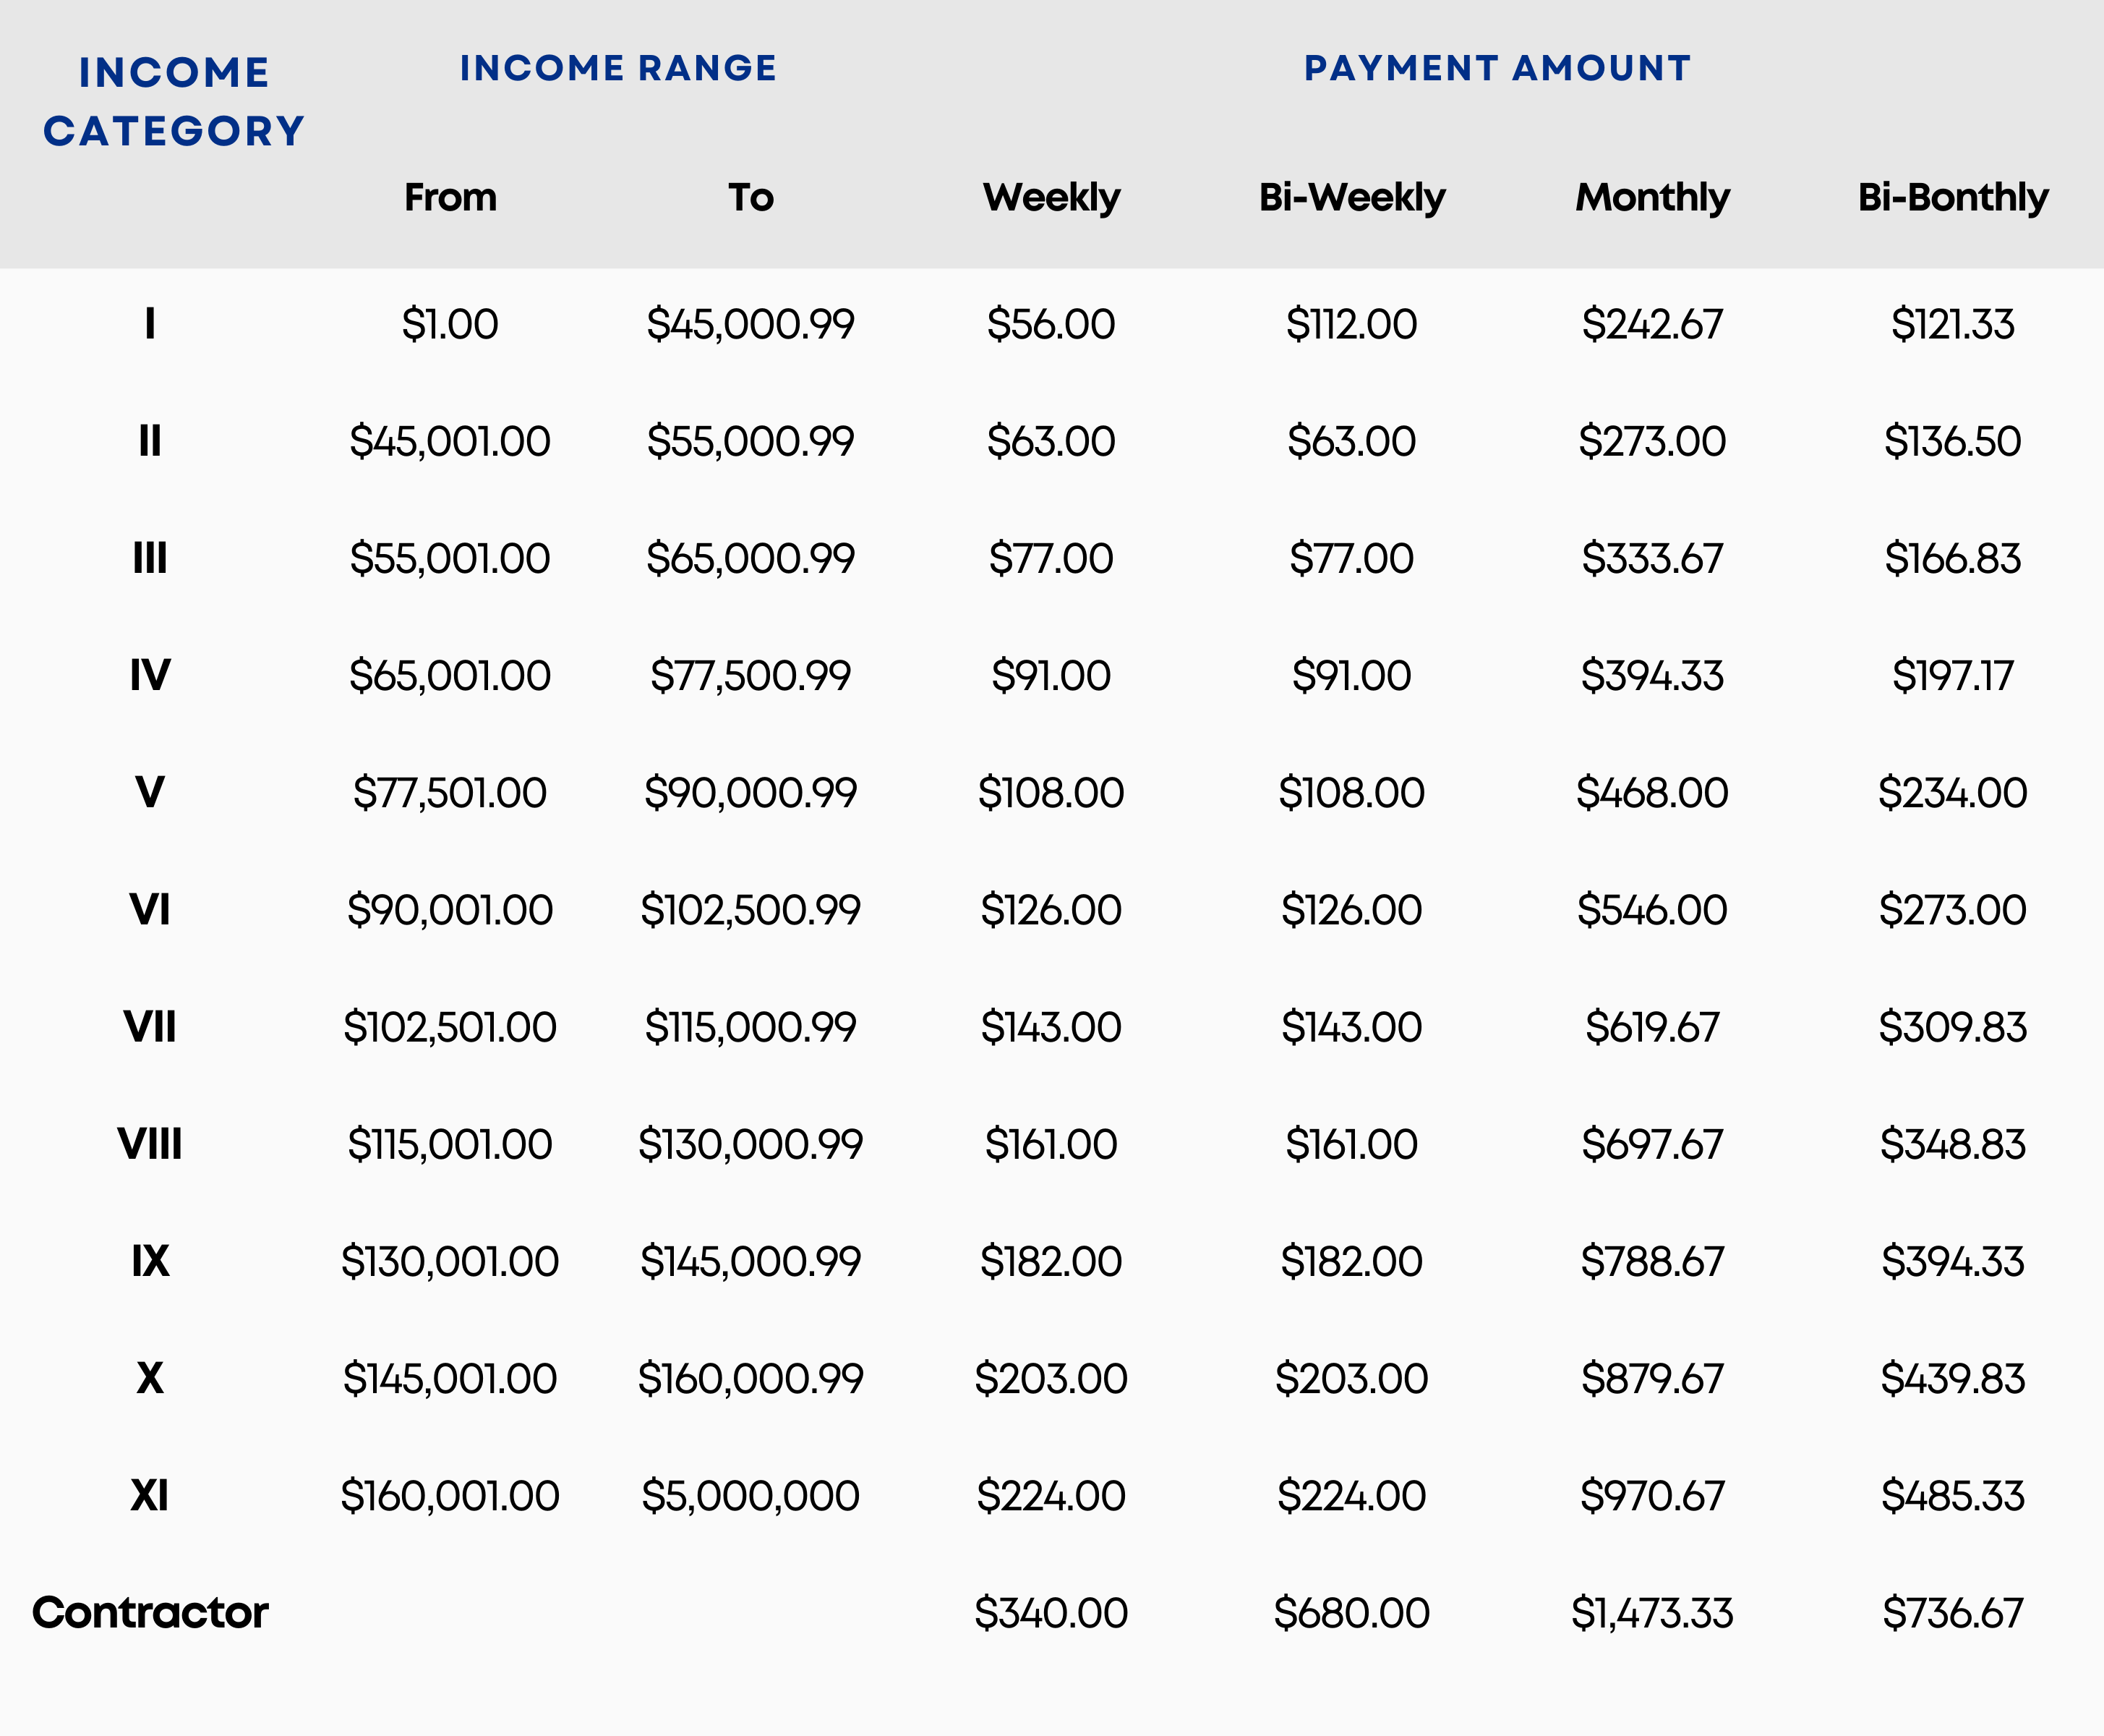Click the Contractor row label
Screen dimensions: 2104x1736
click(x=150, y=1612)
